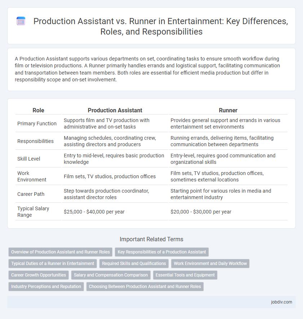Click 'Supports film and TV production' cell

[x=115, y=123]
